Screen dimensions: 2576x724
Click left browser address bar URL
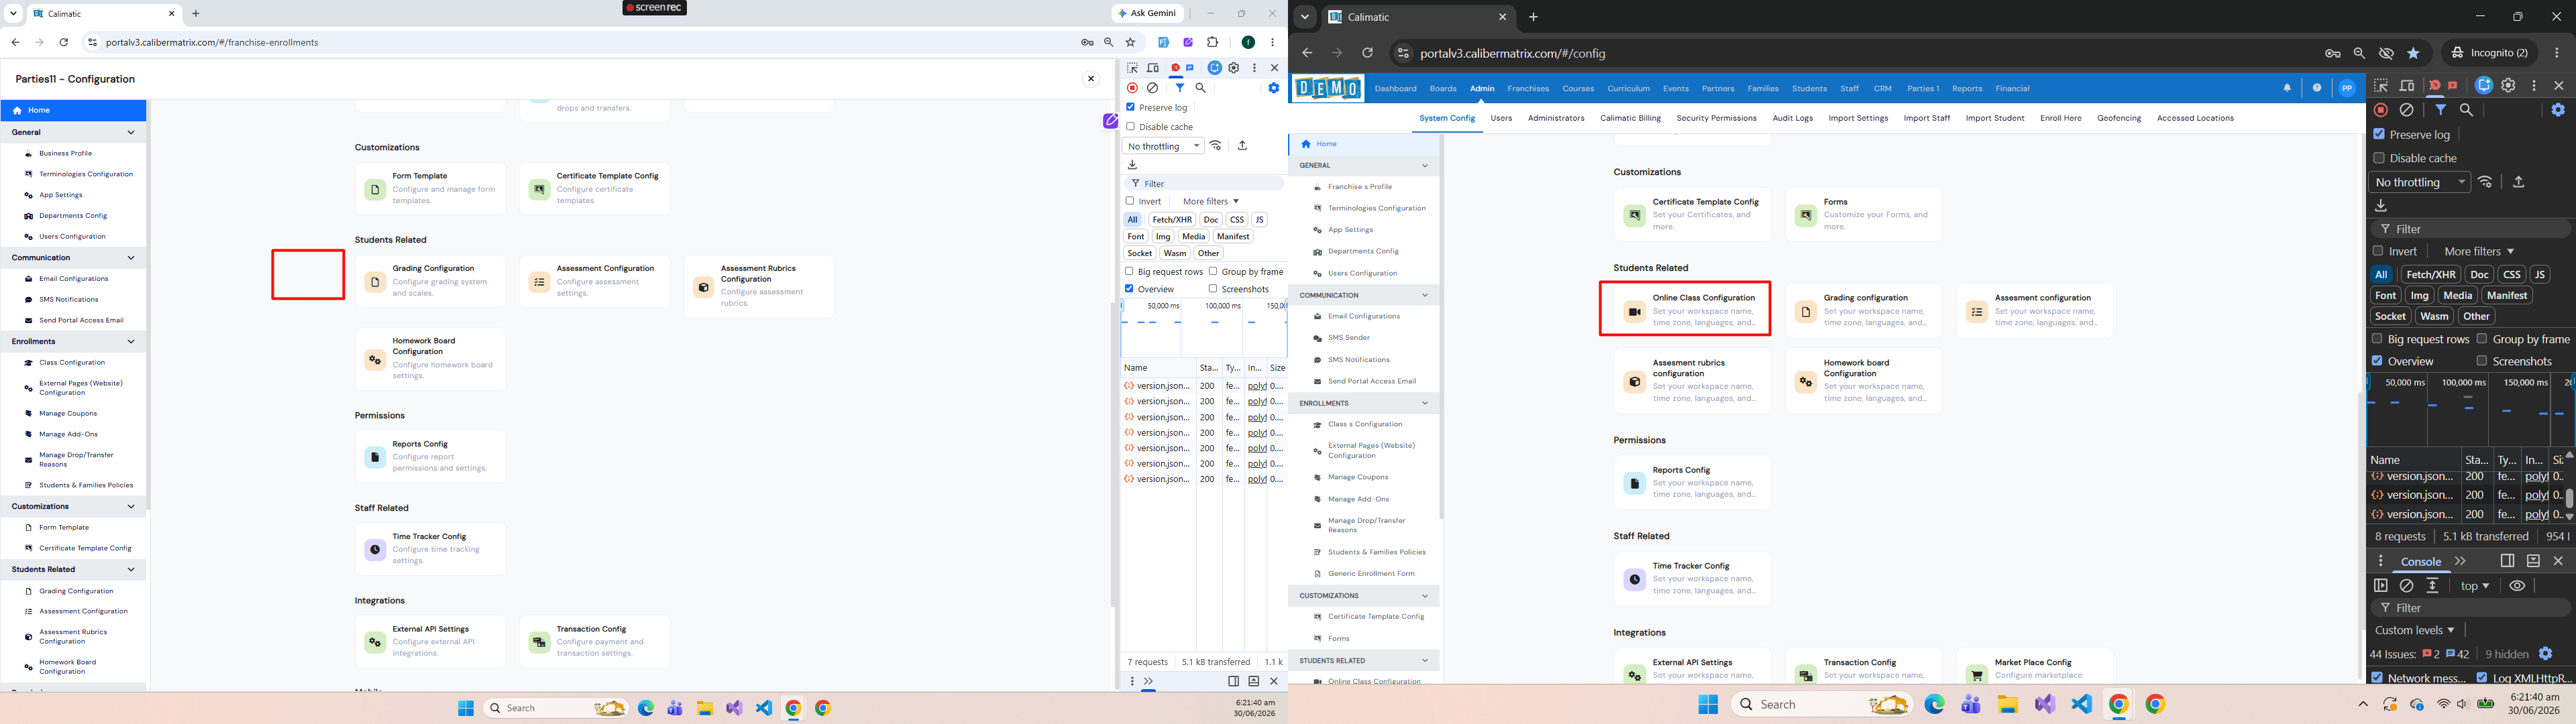[x=212, y=42]
